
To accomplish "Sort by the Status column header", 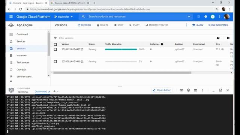I will coord(91,44).
